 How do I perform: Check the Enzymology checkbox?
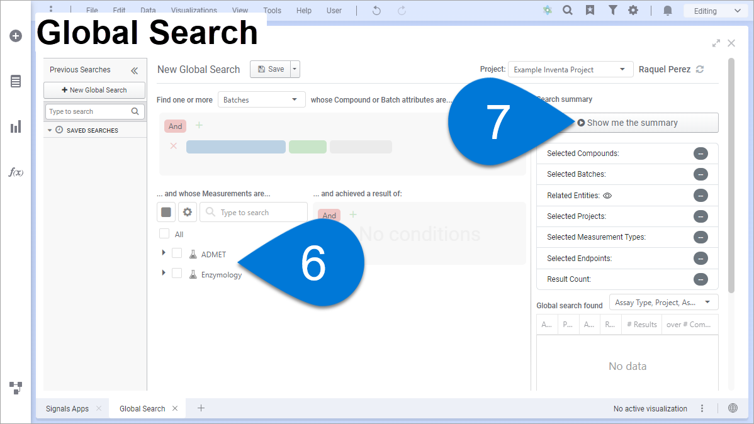pyautogui.click(x=177, y=273)
